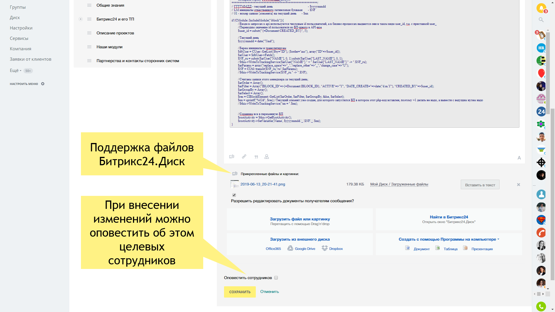Viewport: 555px width, 312px height.
Task: Click the insert link chain icon
Action: (x=244, y=157)
